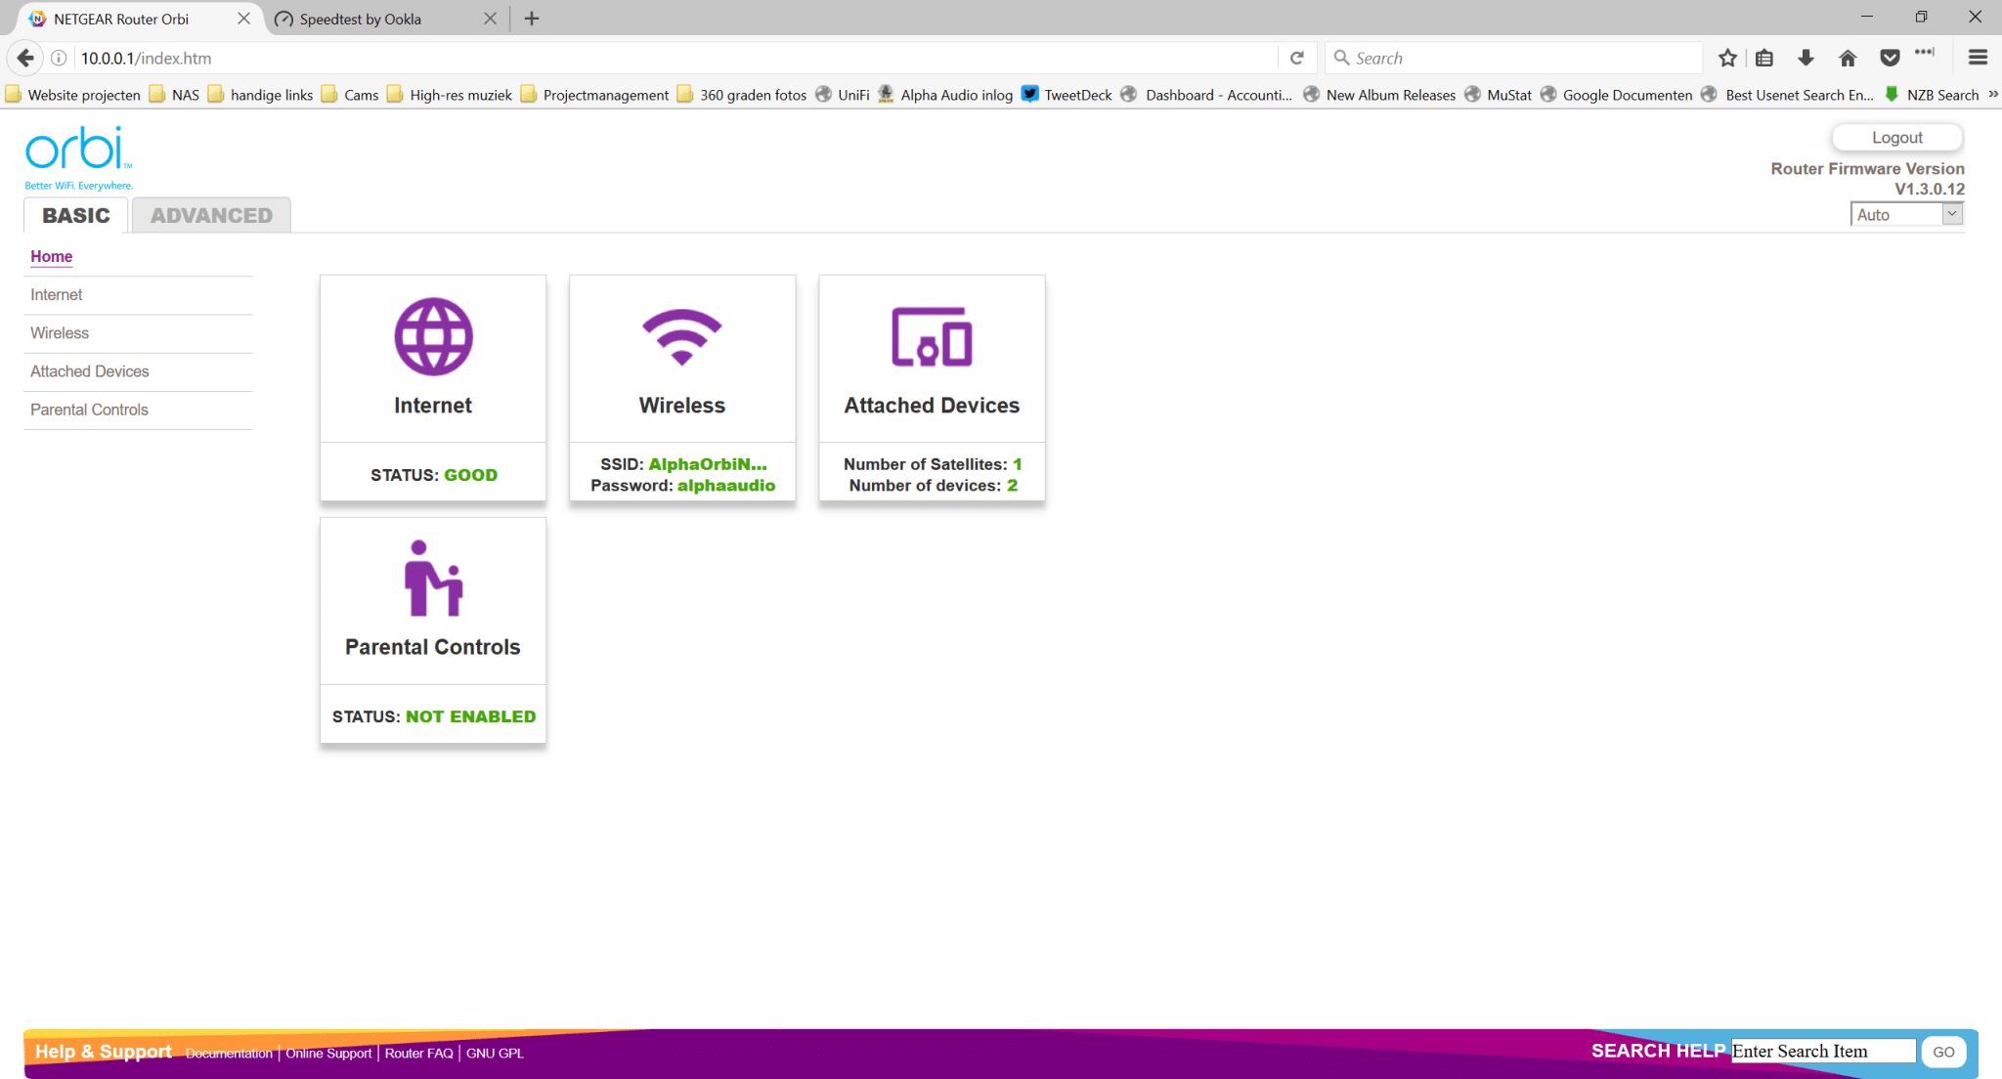Open a new tab with the plus icon
Image resolution: width=2002 pixels, height=1079 pixels.
[x=532, y=19]
